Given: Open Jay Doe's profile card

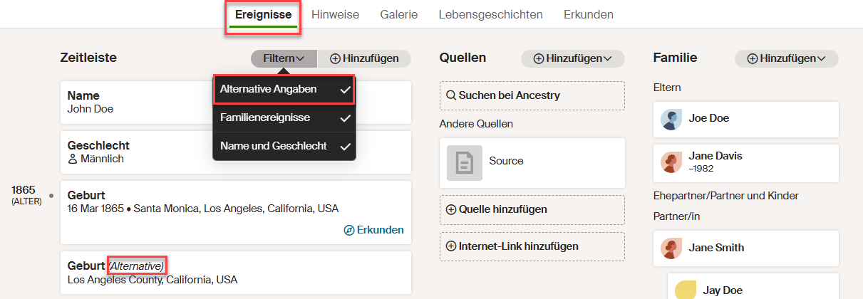Looking at the screenshot, I should pyautogui.click(x=753, y=287).
